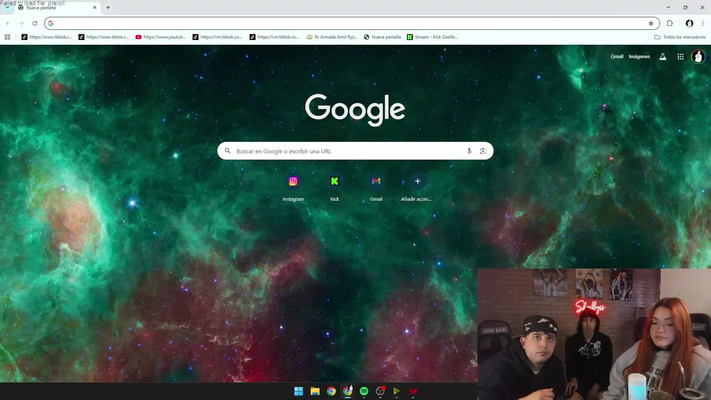
Task: Click the magnifier icon in the search box
Action: pyautogui.click(x=228, y=151)
